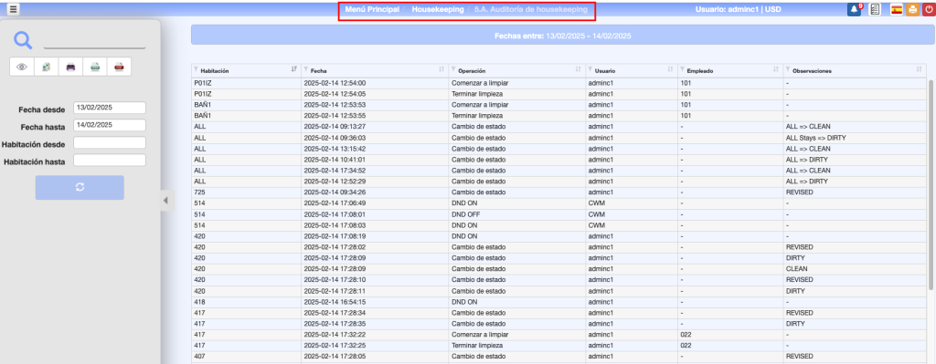Click the Habitación desde input field
936x364 pixels.
pyautogui.click(x=110, y=143)
